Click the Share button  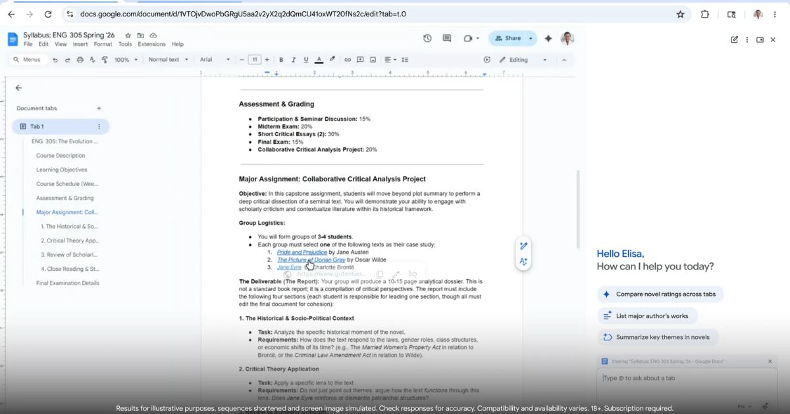tap(508, 38)
